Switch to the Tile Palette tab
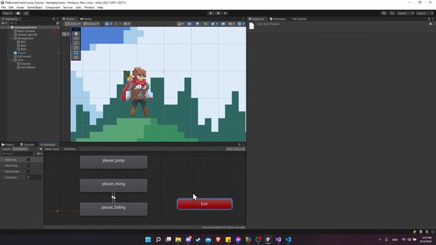436x245 pixels. (299, 19)
